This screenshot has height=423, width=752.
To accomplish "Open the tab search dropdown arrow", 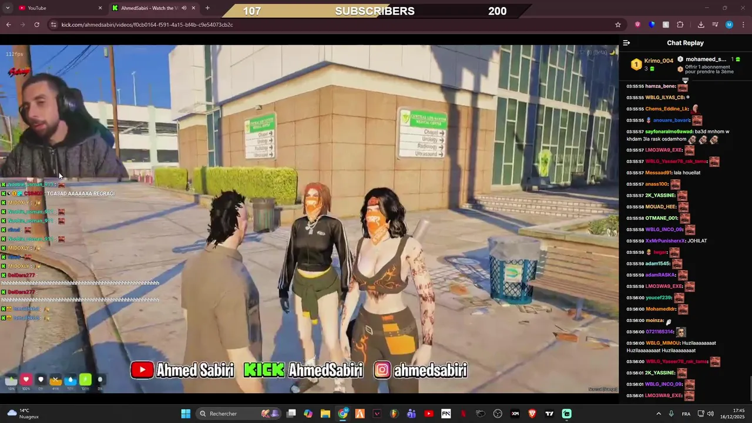I will 8,8.
